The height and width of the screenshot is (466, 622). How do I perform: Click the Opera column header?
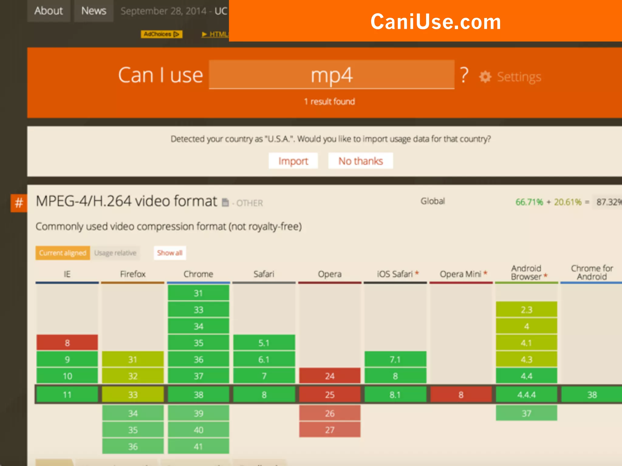tap(330, 274)
